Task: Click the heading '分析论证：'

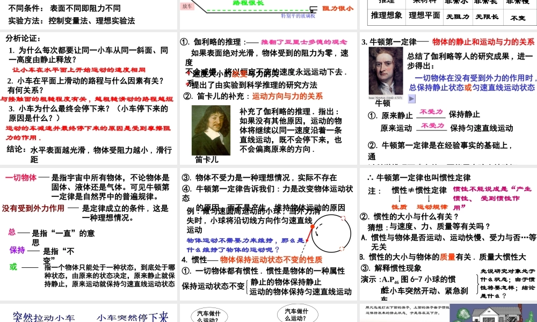Action: click(x=23, y=38)
